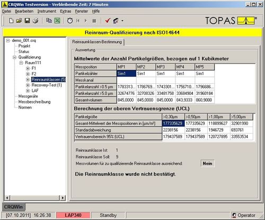The image size is (265, 220).
Task: Click the CRQWin taskbar button
Action: (x=13, y=207)
